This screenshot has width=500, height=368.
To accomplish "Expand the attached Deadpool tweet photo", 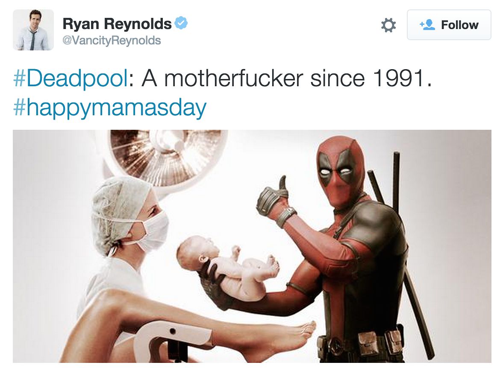I will click(x=252, y=246).
